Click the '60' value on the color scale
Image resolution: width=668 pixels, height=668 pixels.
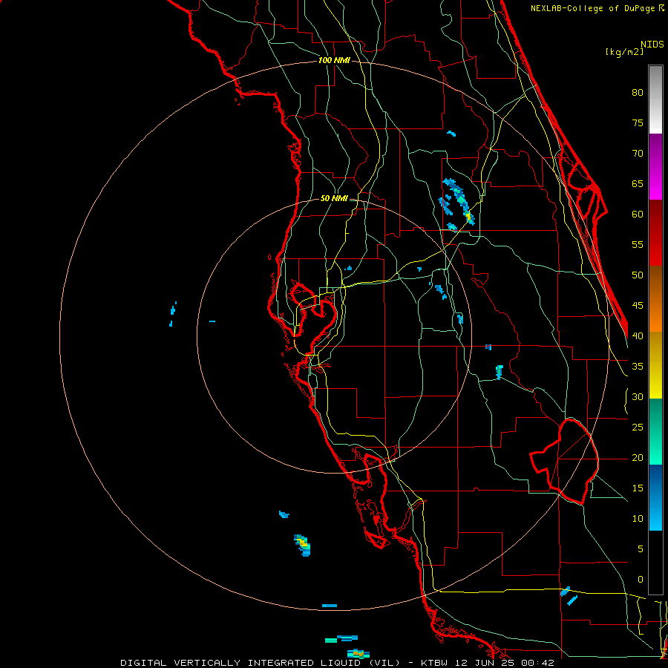click(638, 215)
